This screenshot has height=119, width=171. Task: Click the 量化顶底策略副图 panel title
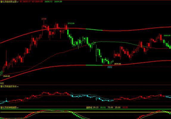[8, 108]
